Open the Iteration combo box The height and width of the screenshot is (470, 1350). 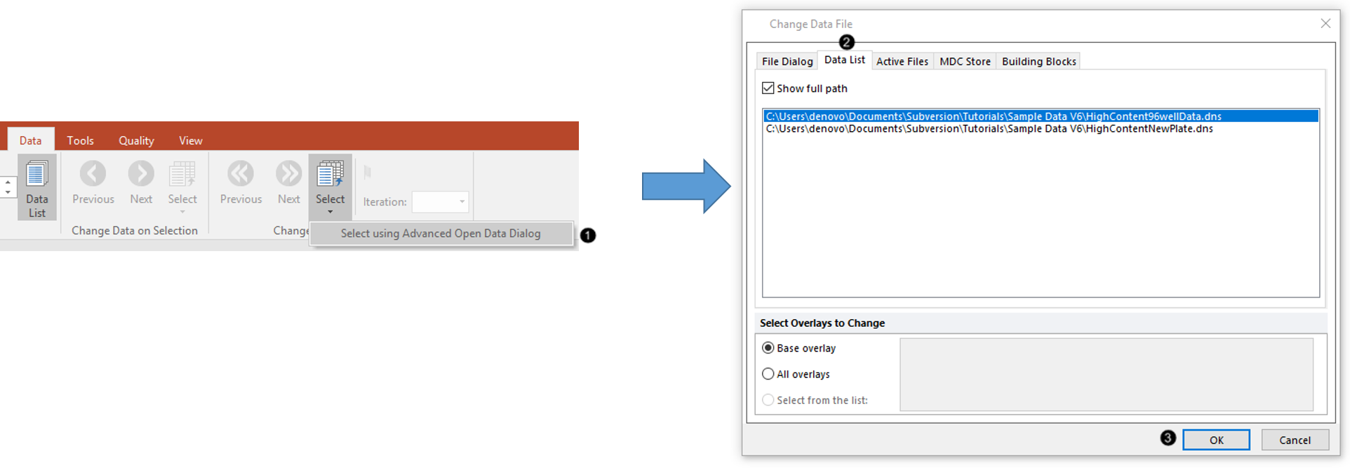pyautogui.click(x=440, y=202)
